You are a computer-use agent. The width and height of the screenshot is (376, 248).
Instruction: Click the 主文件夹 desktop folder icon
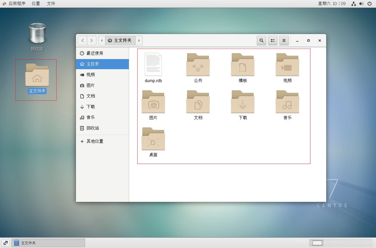tap(37, 75)
